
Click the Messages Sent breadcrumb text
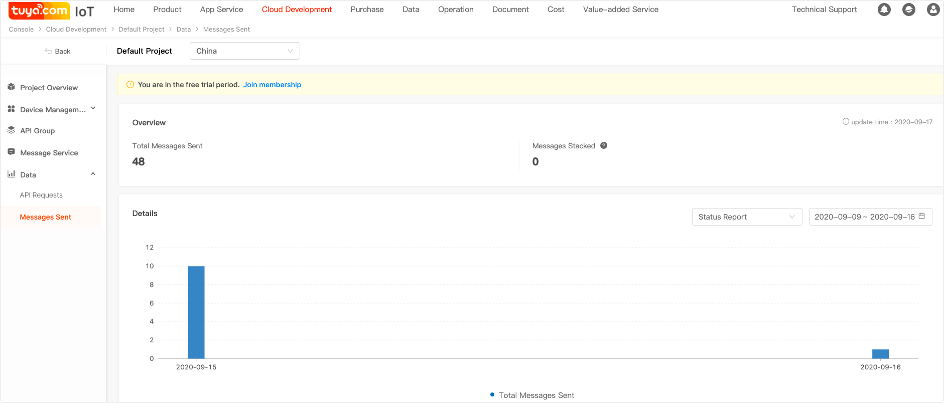click(226, 29)
